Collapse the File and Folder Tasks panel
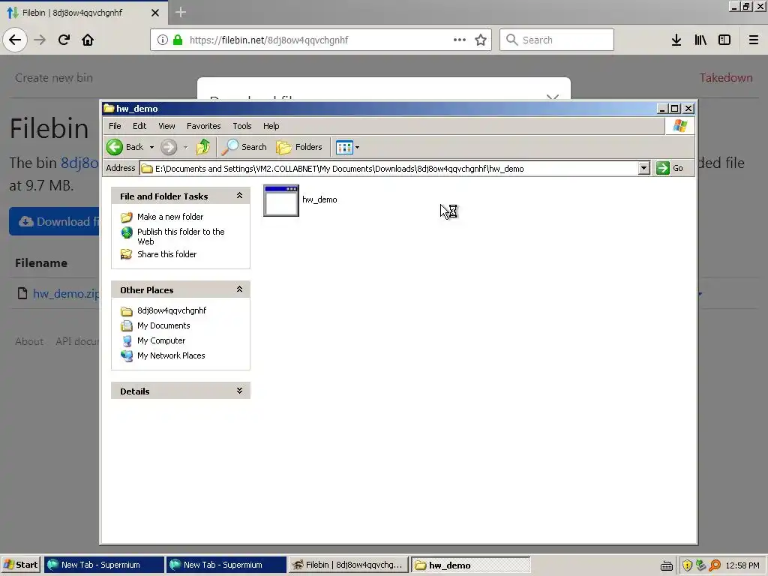 [x=239, y=196]
